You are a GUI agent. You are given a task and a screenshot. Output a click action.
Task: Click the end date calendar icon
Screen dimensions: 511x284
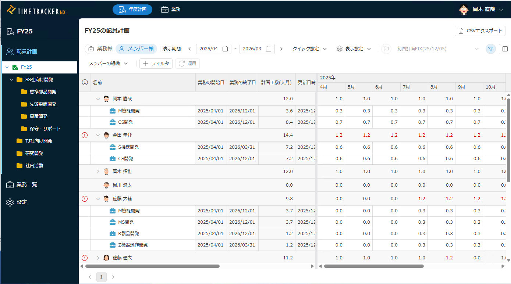click(269, 49)
